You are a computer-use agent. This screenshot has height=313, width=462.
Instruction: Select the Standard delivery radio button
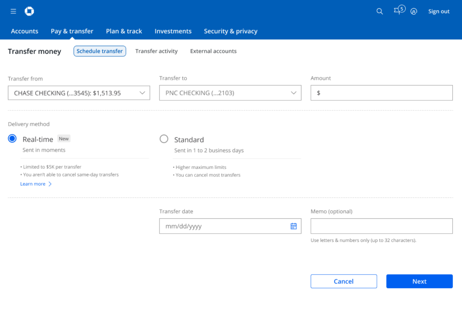[x=164, y=139]
